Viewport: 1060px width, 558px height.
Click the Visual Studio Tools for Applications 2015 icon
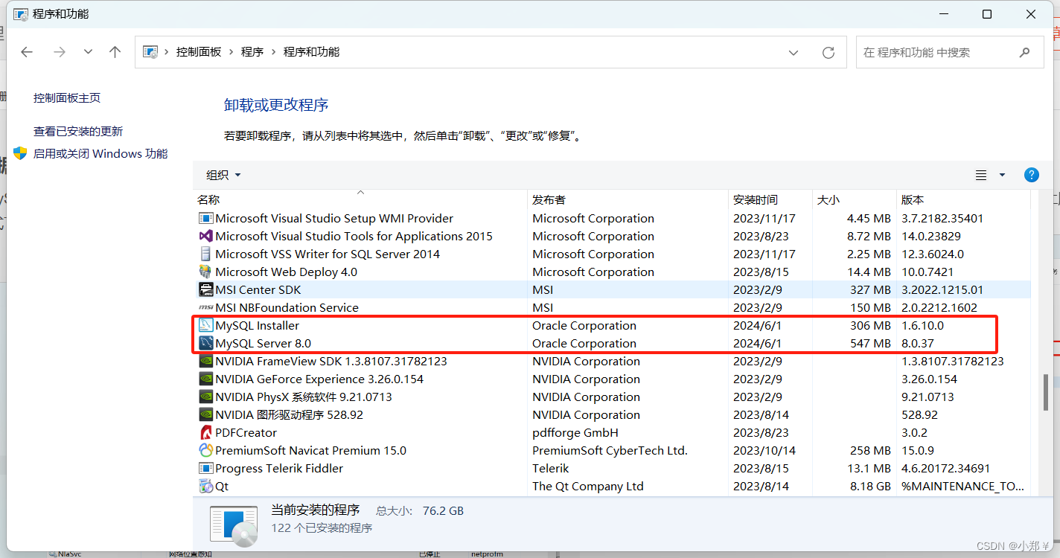tap(206, 236)
